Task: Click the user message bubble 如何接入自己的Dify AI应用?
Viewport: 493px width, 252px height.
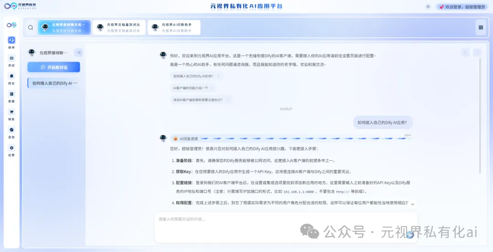Action: 383,123
